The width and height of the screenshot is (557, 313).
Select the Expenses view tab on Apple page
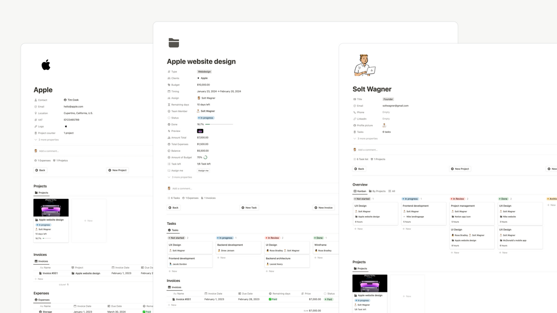tap(42, 300)
